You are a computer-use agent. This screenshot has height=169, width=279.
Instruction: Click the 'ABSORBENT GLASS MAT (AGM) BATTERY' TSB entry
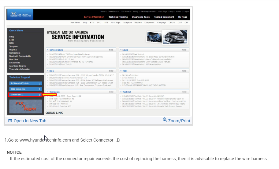click(144, 85)
